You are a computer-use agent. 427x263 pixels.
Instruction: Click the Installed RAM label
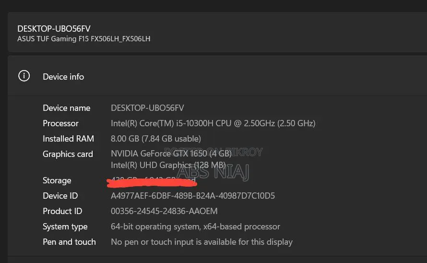pyautogui.click(x=68, y=139)
